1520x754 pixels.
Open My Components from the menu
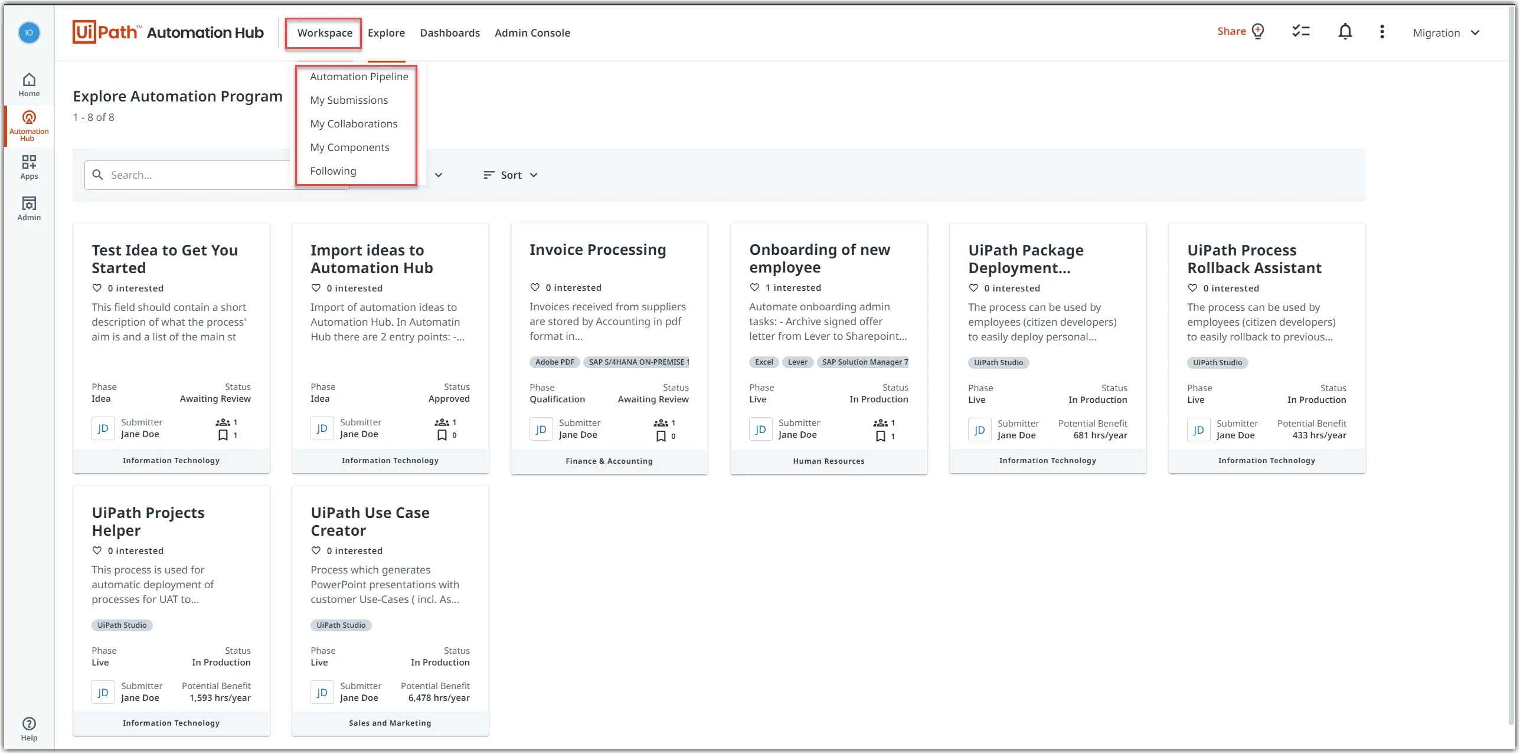[x=349, y=147]
